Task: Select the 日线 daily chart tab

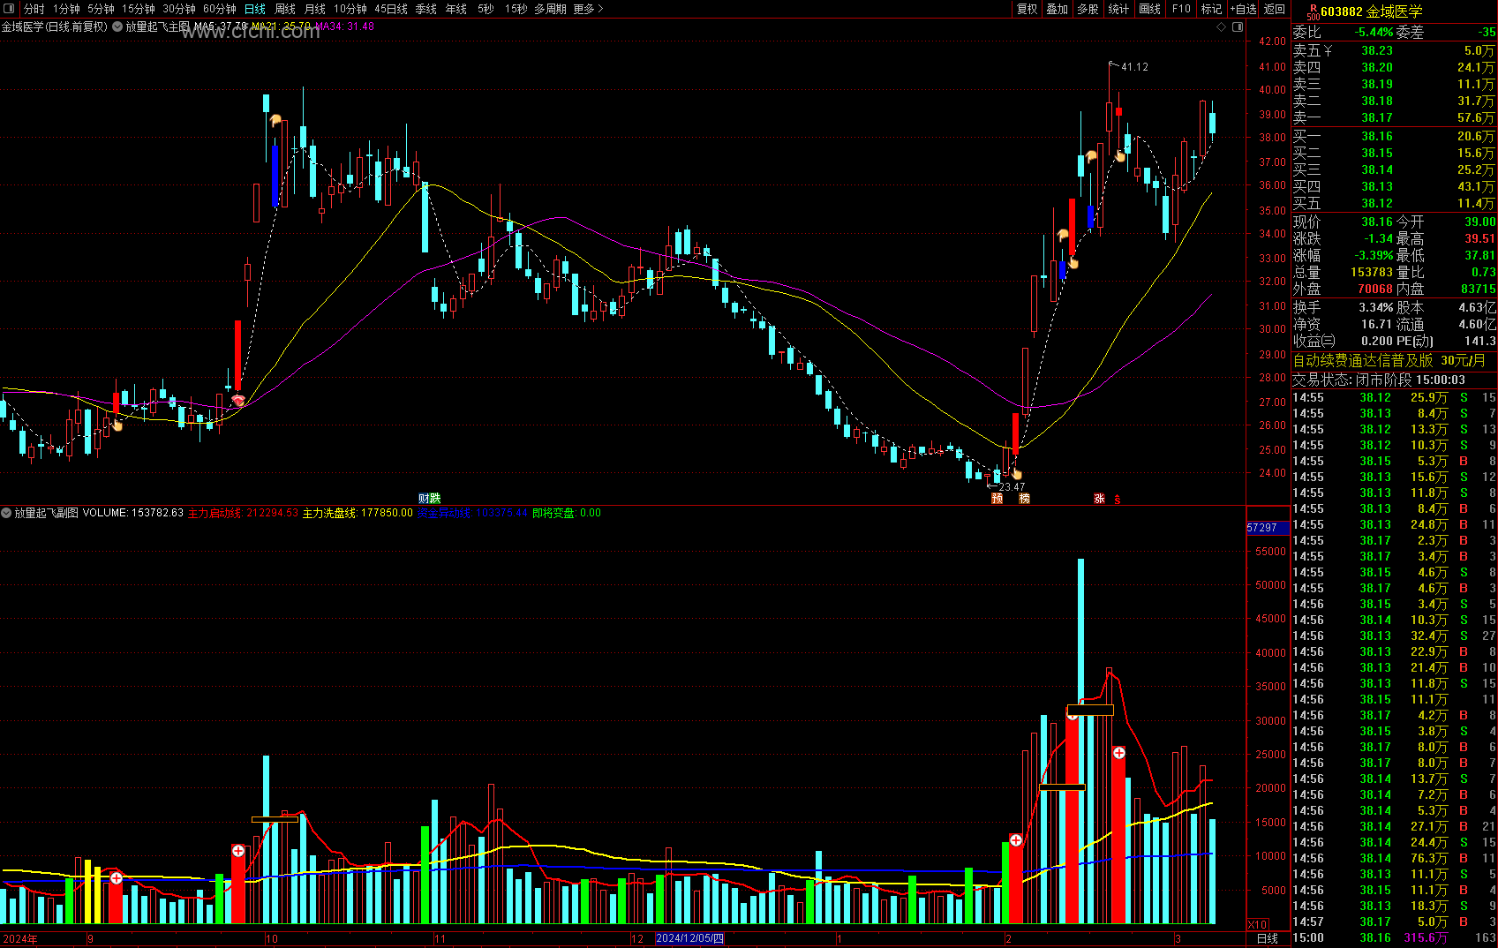Action: [255, 9]
